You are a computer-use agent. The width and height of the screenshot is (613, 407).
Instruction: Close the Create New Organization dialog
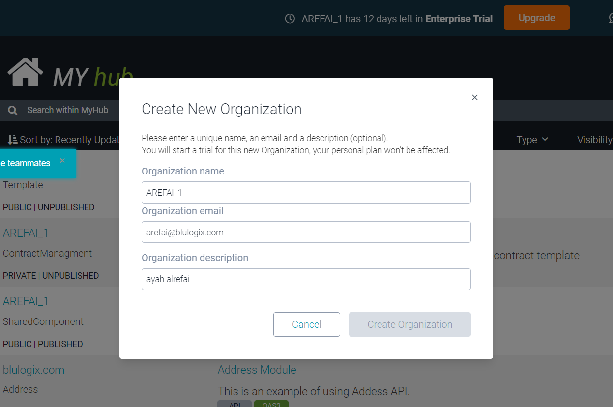[474, 97]
